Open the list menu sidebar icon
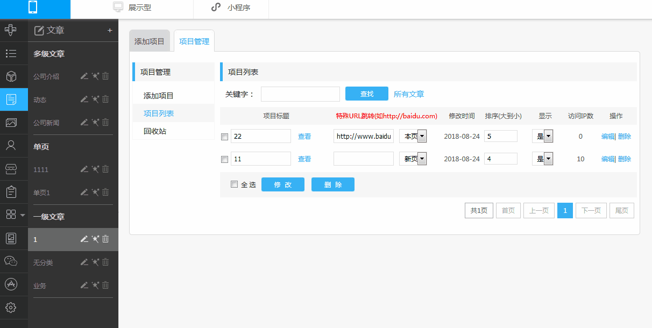This screenshot has height=328, width=652. [x=11, y=53]
